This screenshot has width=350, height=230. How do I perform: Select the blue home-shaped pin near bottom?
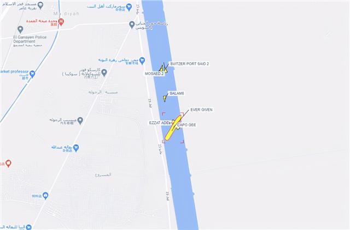(45, 196)
